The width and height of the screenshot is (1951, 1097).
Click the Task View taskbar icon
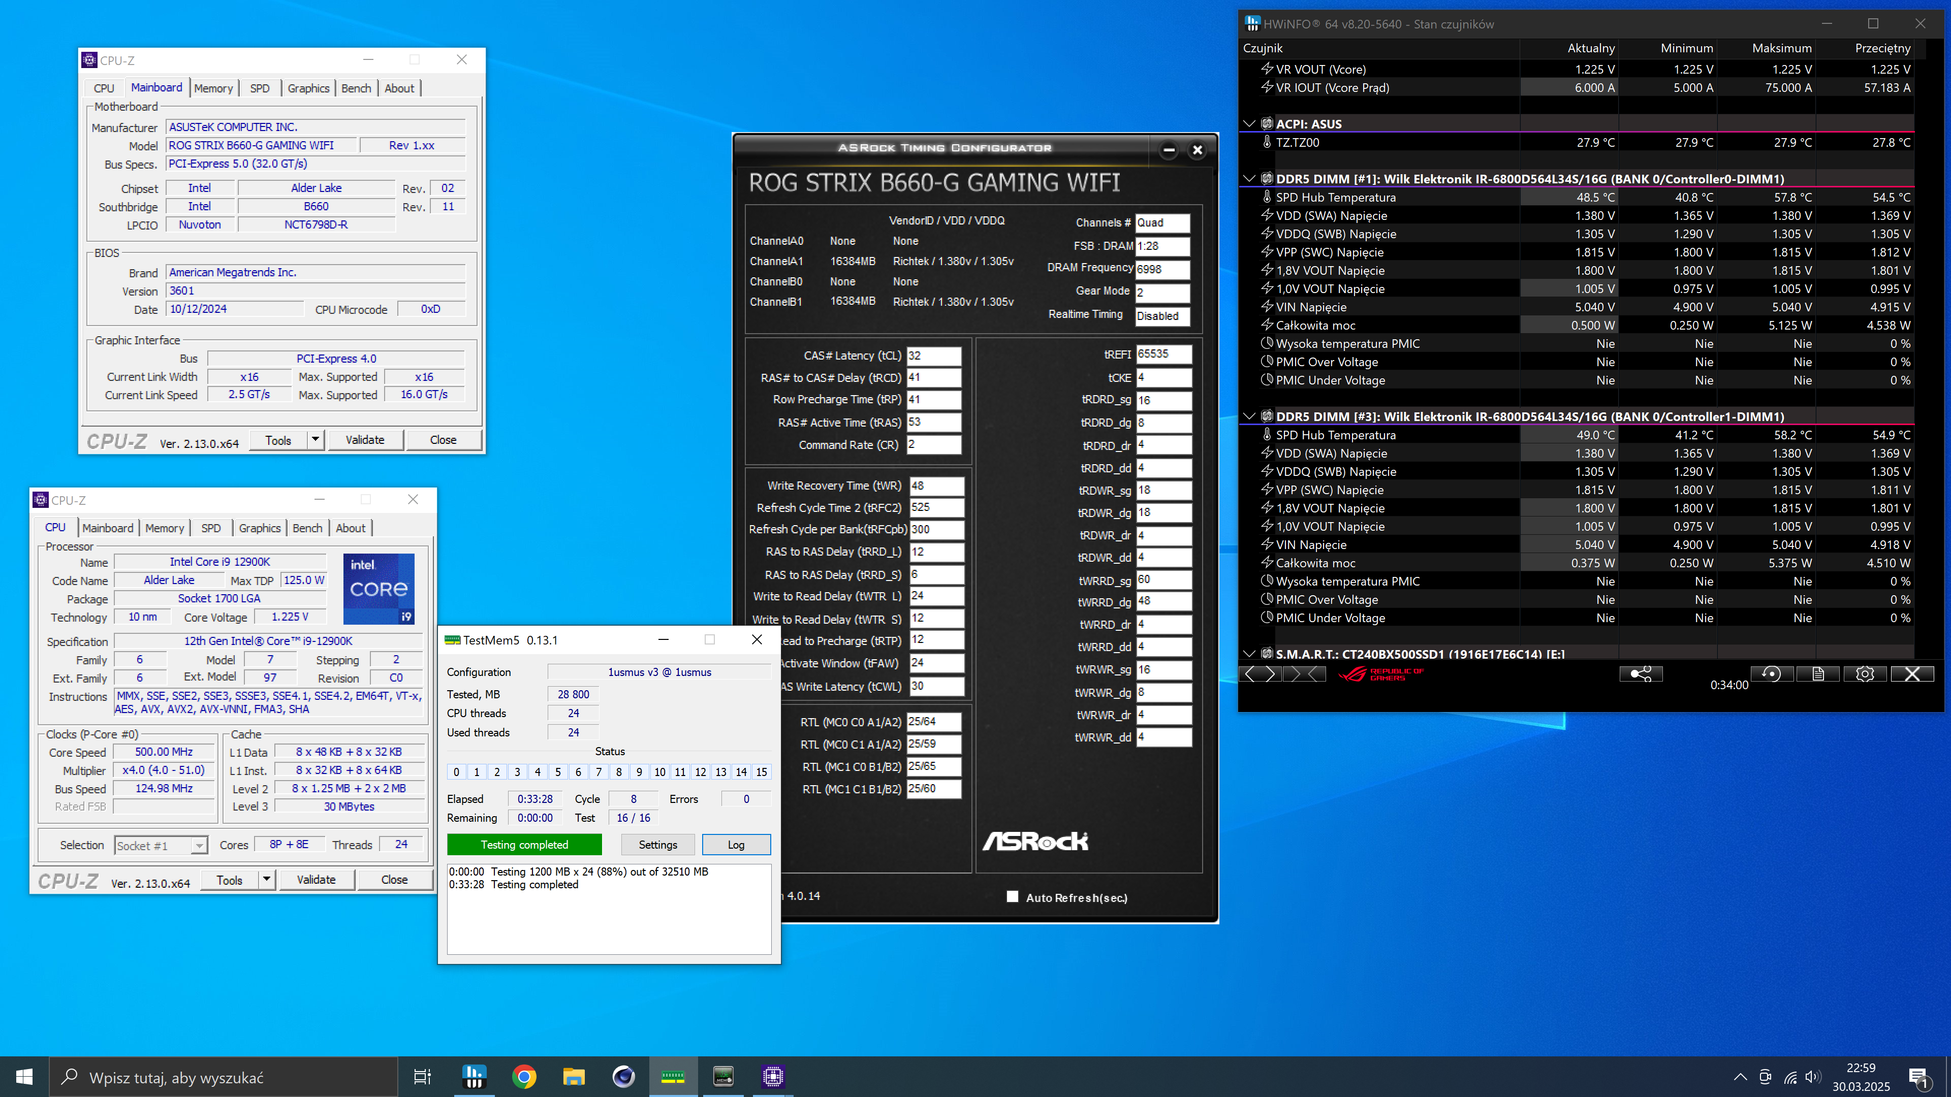(422, 1077)
